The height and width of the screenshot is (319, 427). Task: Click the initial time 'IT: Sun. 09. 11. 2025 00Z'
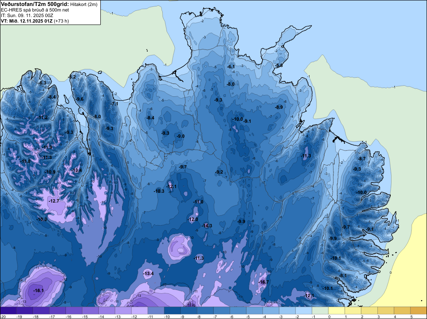point(27,15)
